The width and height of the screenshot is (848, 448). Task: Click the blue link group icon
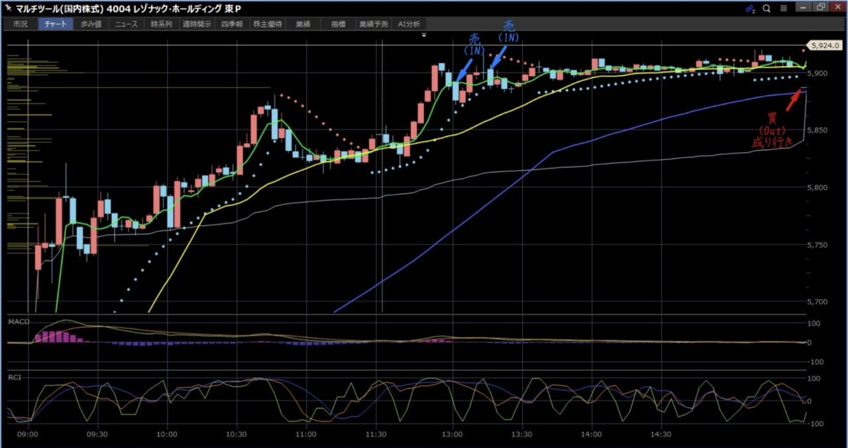pos(750,9)
